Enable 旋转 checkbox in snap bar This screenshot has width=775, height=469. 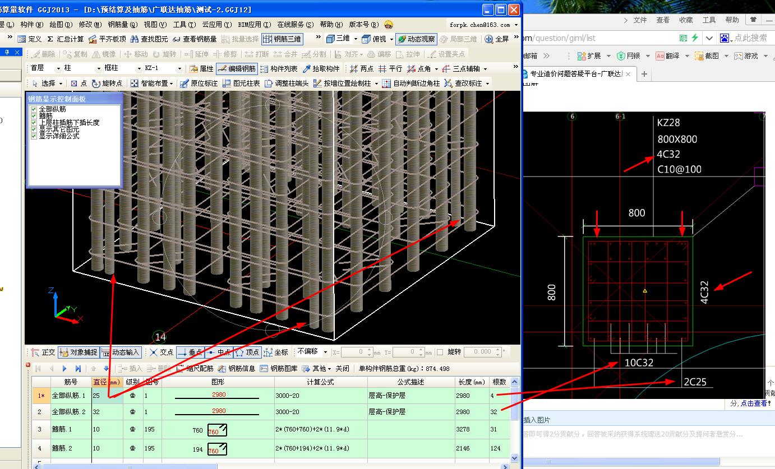pyautogui.click(x=440, y=352)
